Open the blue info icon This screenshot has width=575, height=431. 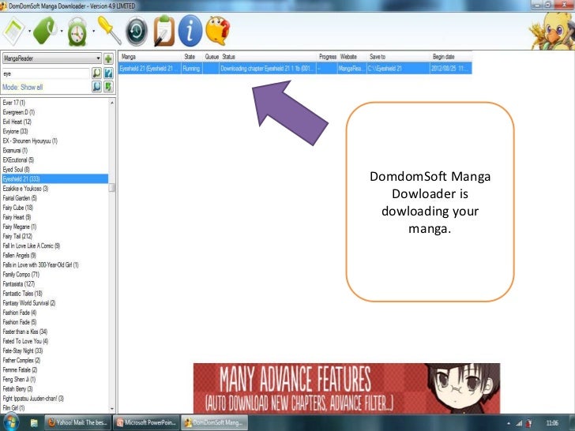[x=190, y=31]
